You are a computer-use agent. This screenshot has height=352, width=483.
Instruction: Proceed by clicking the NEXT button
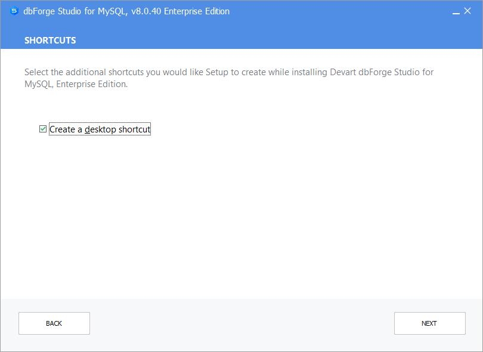[x=430, y=323]
